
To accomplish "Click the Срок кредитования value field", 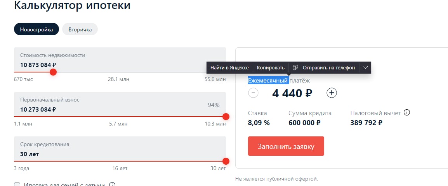I will pyautogui.click(x=120, y=149).
